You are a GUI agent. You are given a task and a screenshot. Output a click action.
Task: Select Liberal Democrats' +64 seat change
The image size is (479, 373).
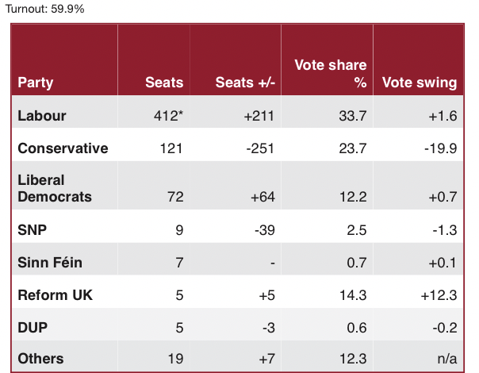[x=257, y=196]
